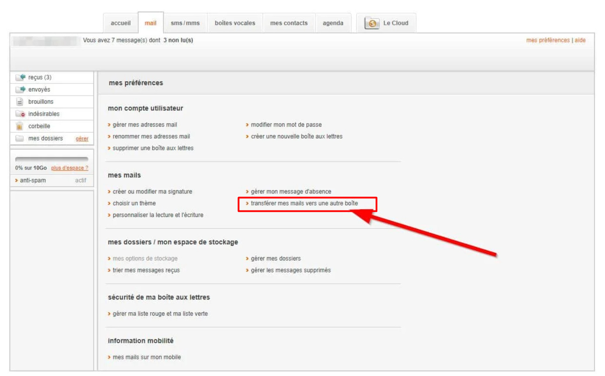
Task: Select the indésirables folder label
Action: point(44,114)
